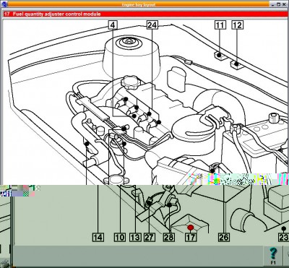Select highlighted component label 17
289x268 pixels.
[191, 238]
